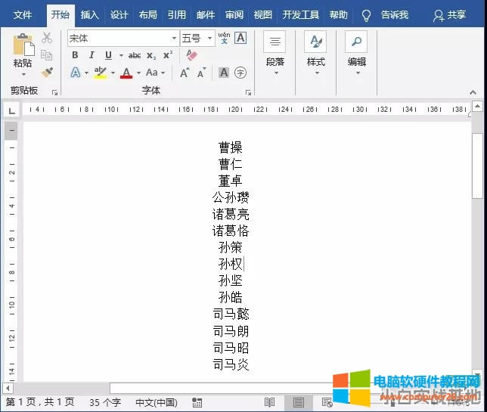The width and height of the screenshot is (487, 412).
Task: Toggle italic formatting
Action: coord(92,55)
